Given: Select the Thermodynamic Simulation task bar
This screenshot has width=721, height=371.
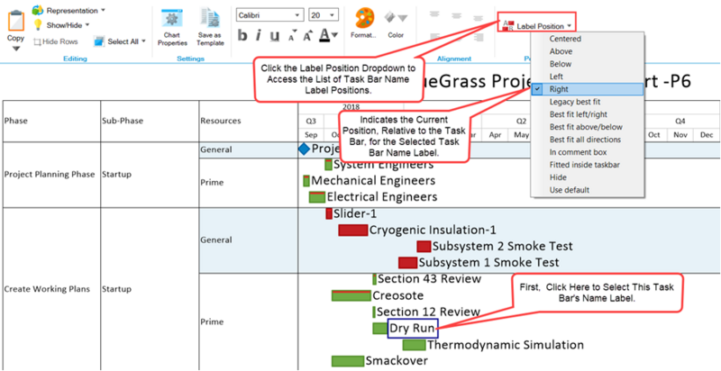Looking at the screenshot, I should 415,345.
